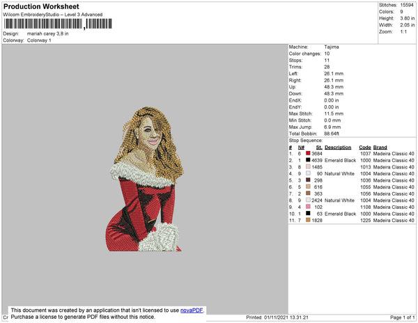Click stitch count '4639' in stop 2
Viewport: 418px width, 323px height.
point(317,160)
